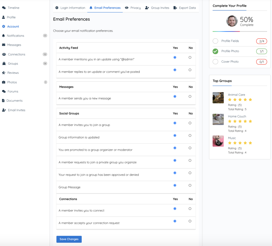
Task: Open the Music group link
Action: coord(232,138)
